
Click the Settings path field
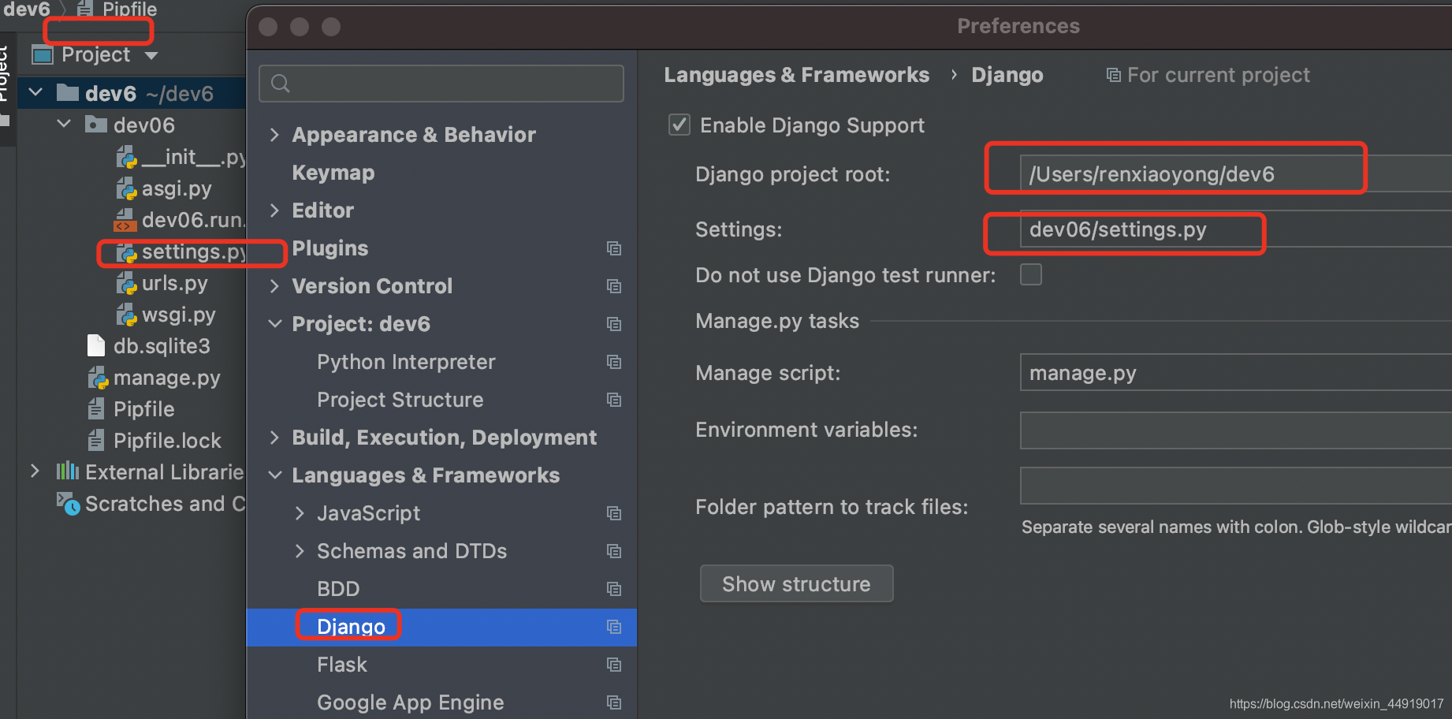tap(1235, 229)
